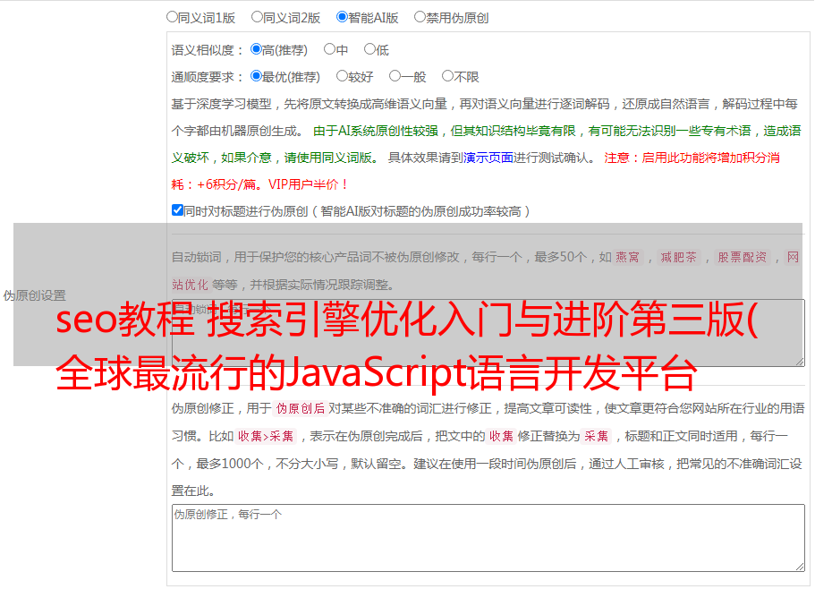The image size is (815, 589).
Task: Set 语义相似度 to 中
Action: [x=329, y=49]
